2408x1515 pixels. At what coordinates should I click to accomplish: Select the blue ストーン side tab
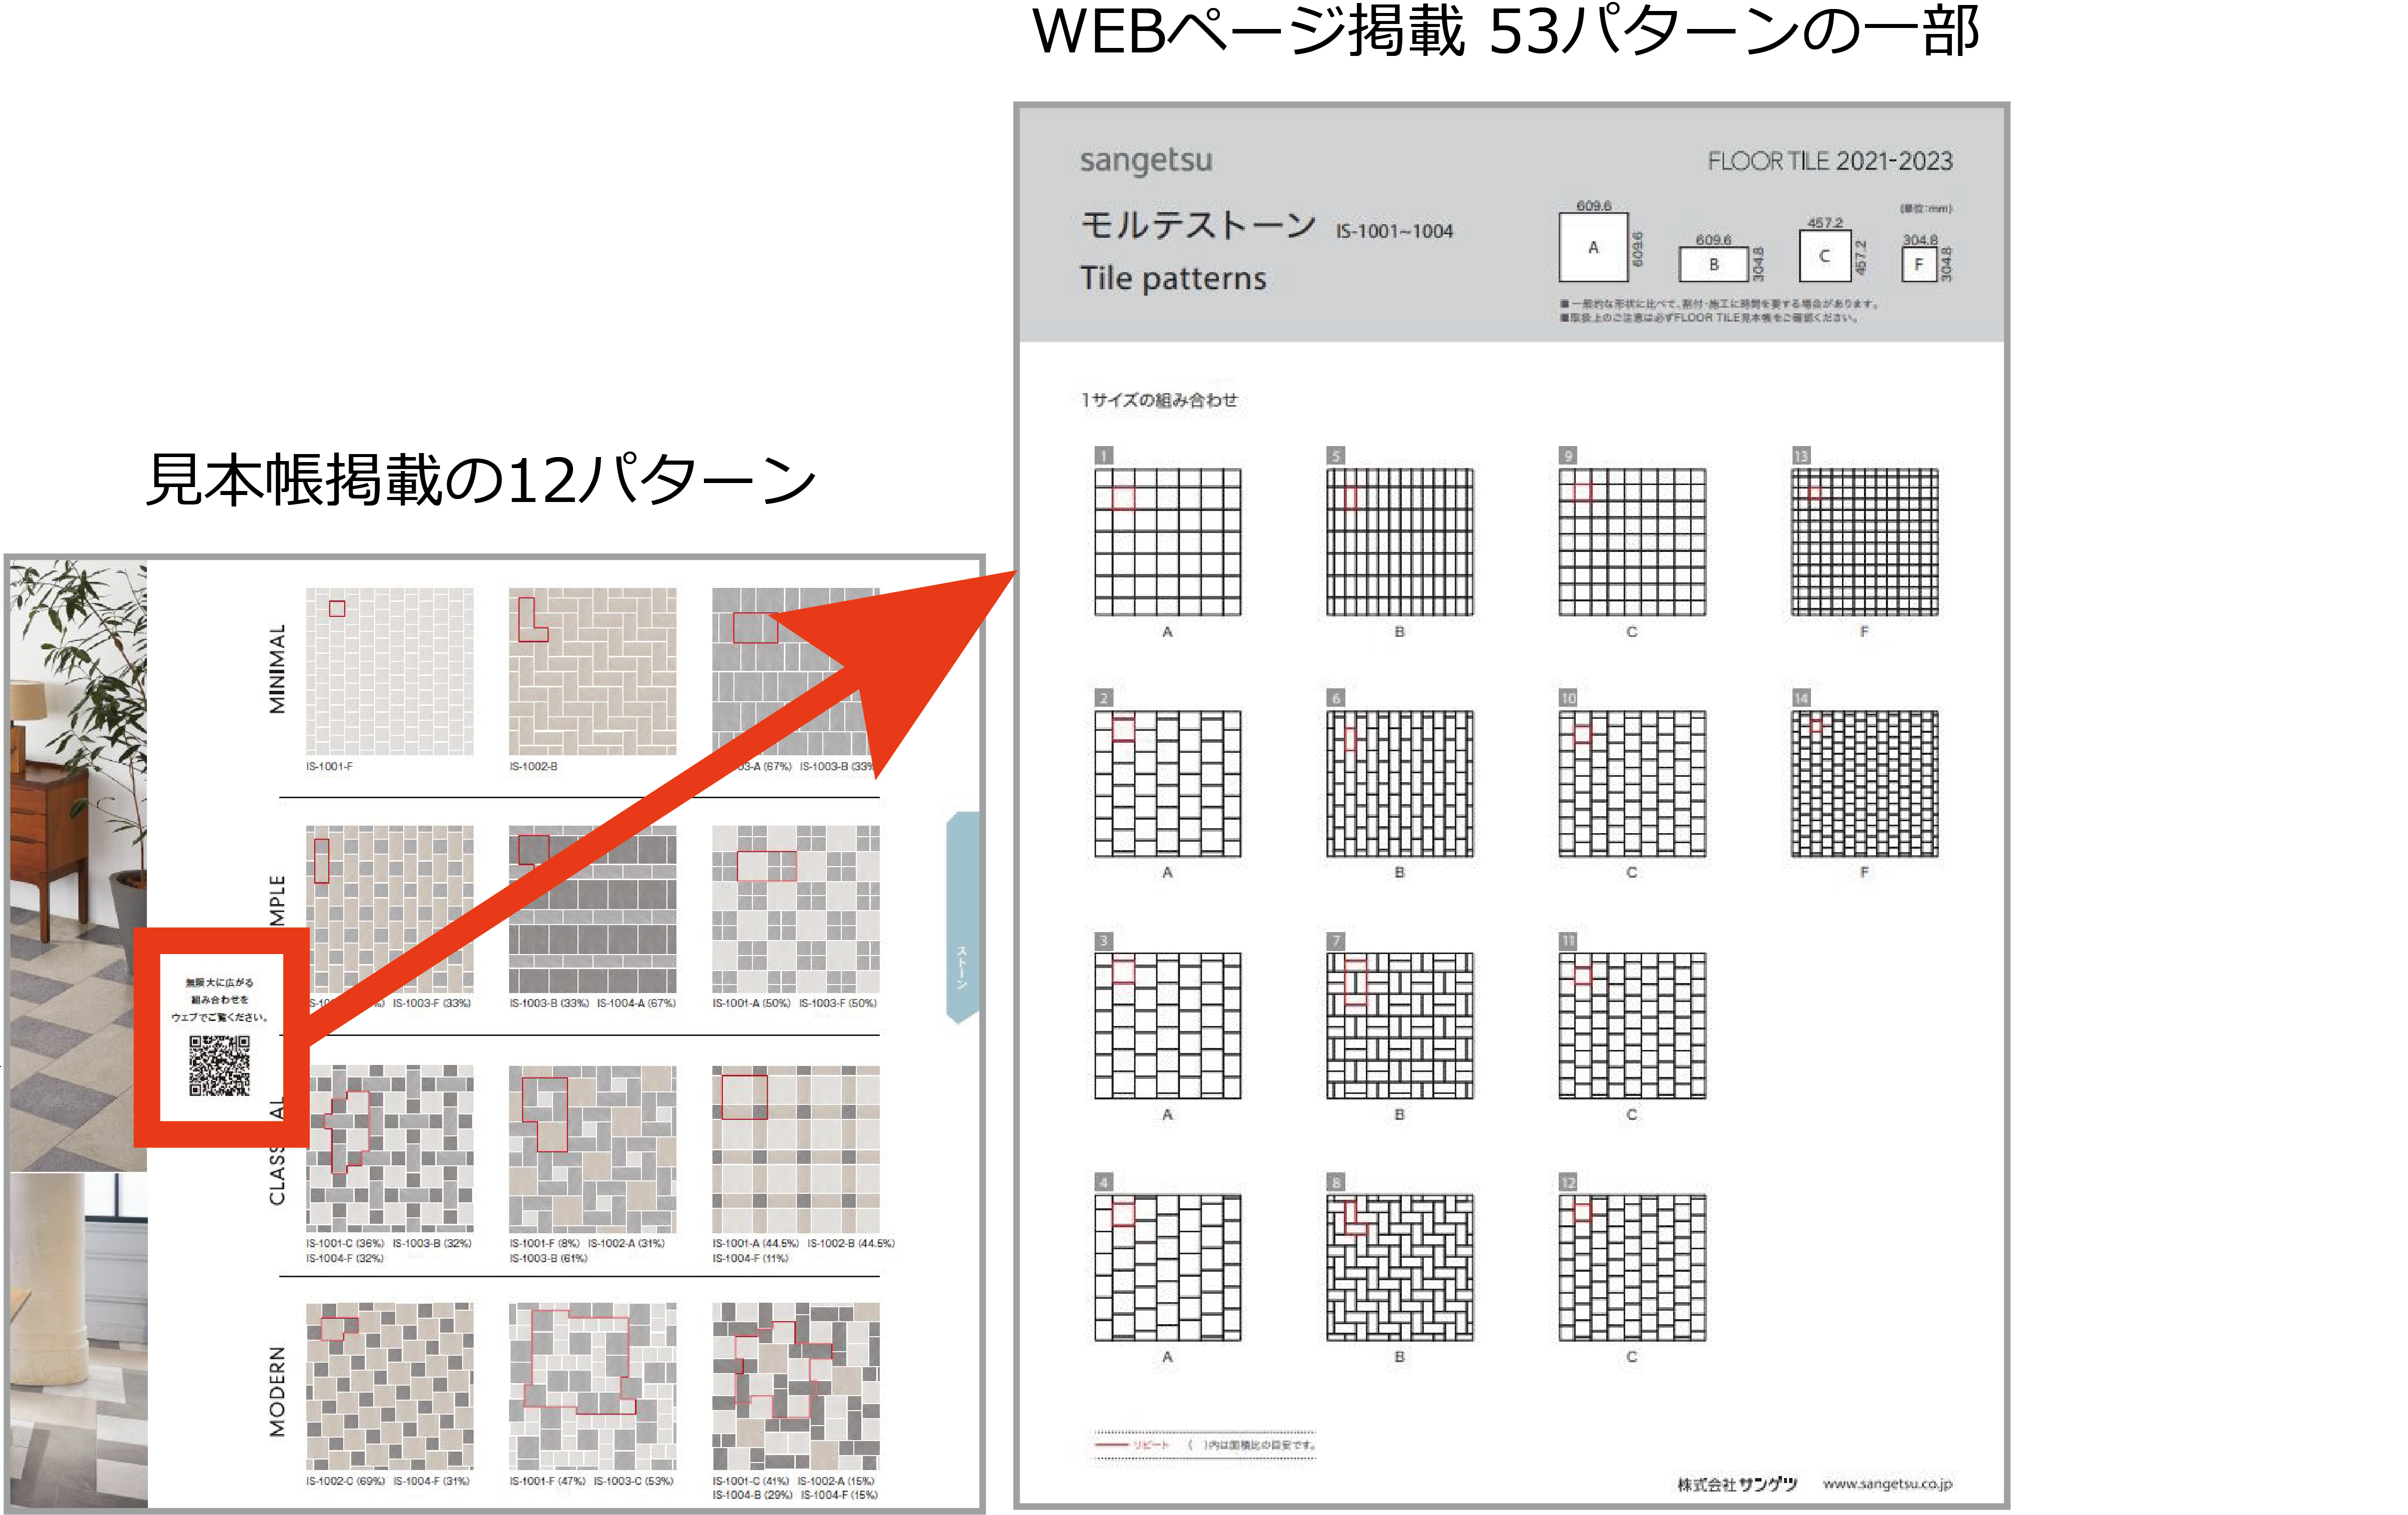962,917
